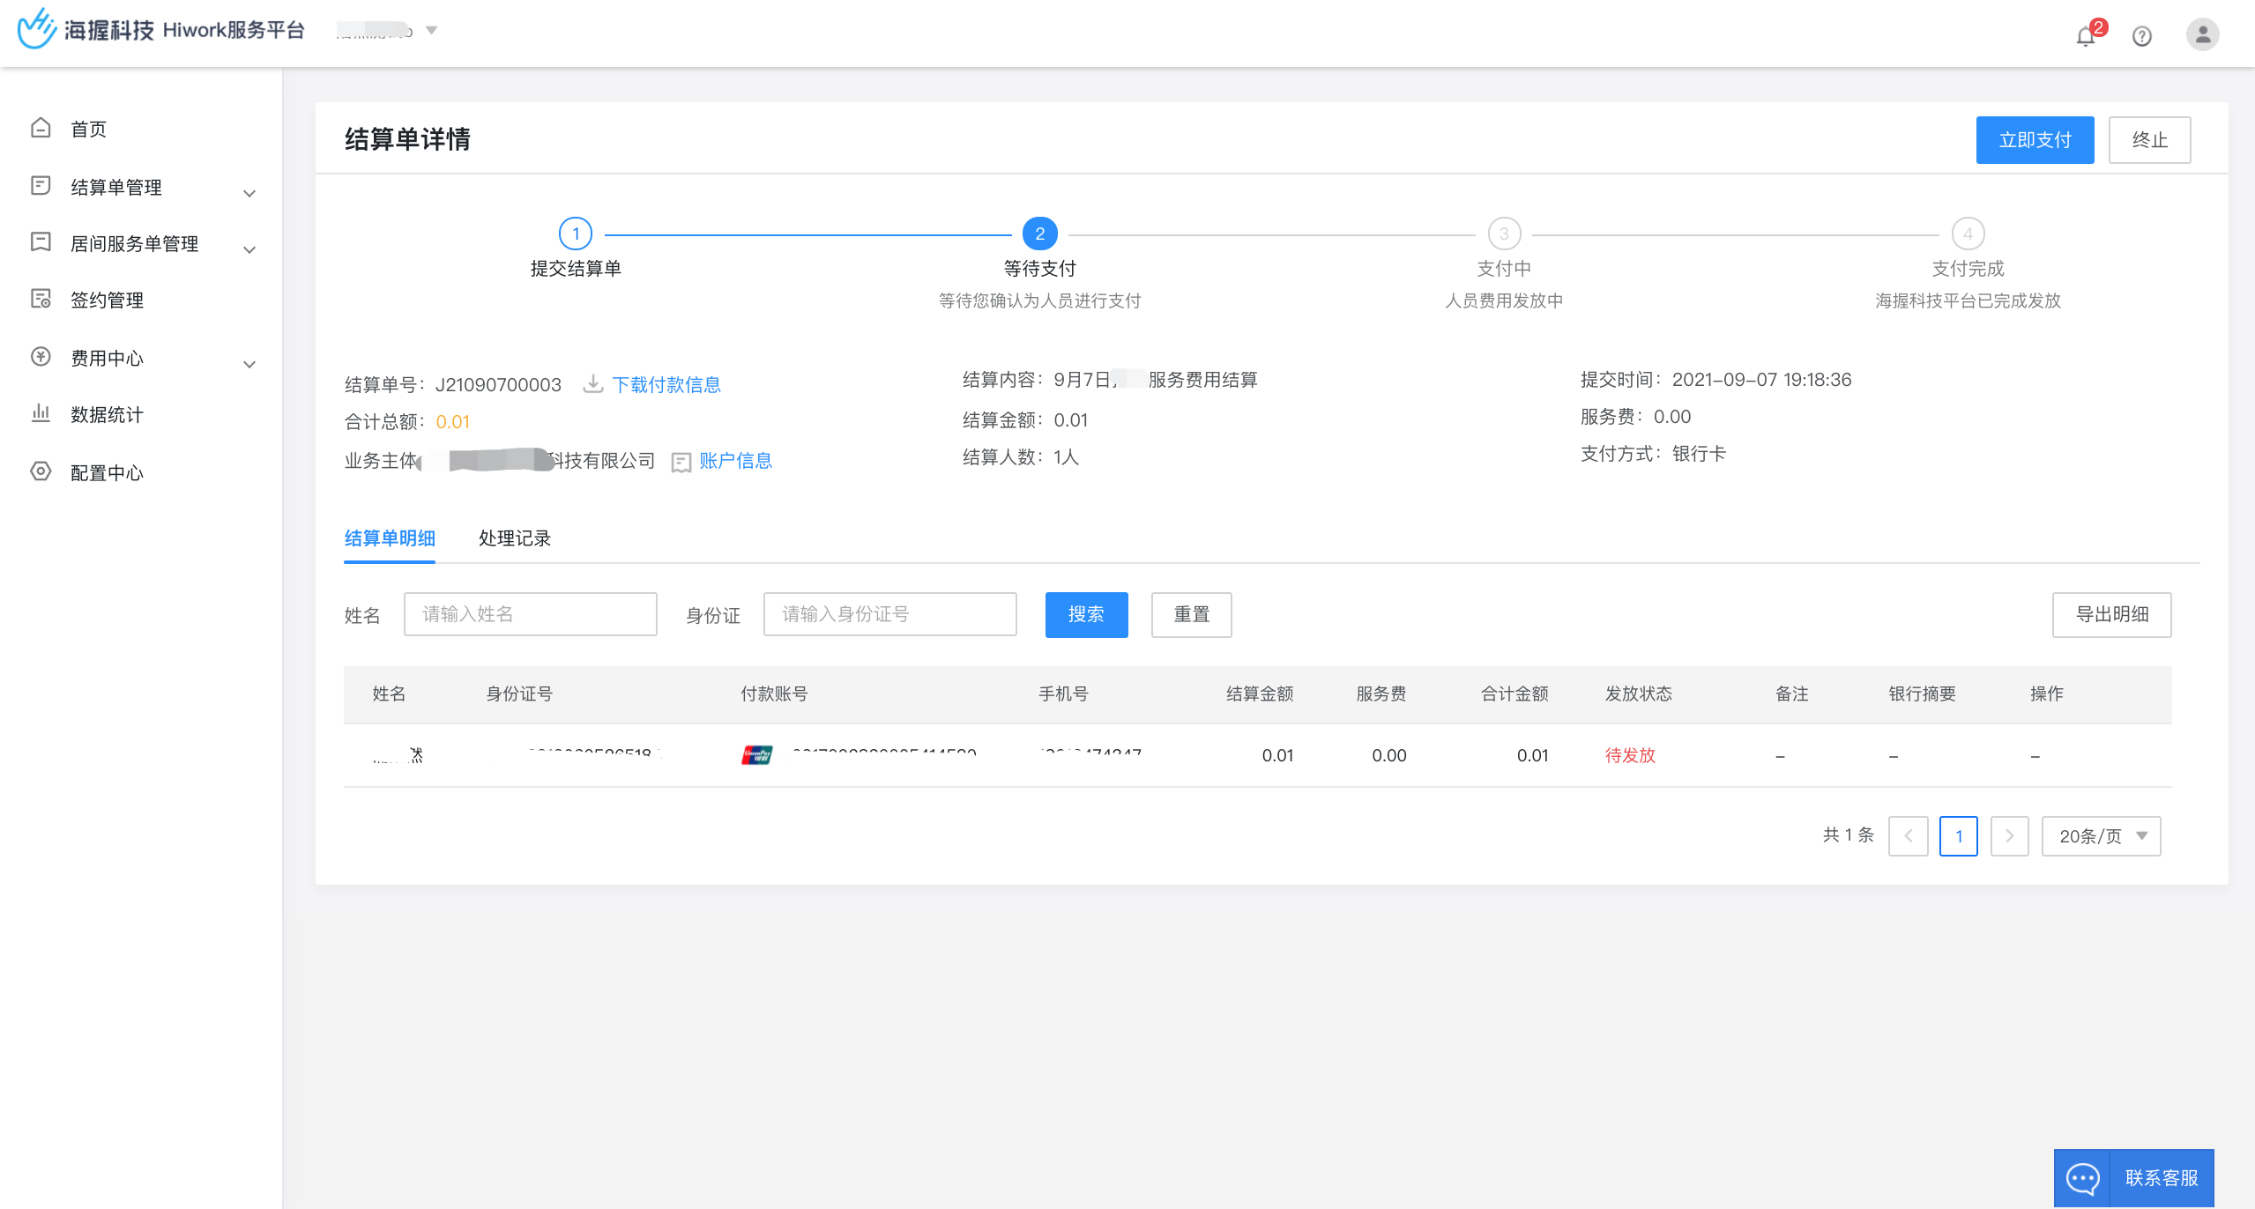Open the 20条/页 page size dropdown
Viewport: 2255px width, 1209px height.
coord(2101,836)
